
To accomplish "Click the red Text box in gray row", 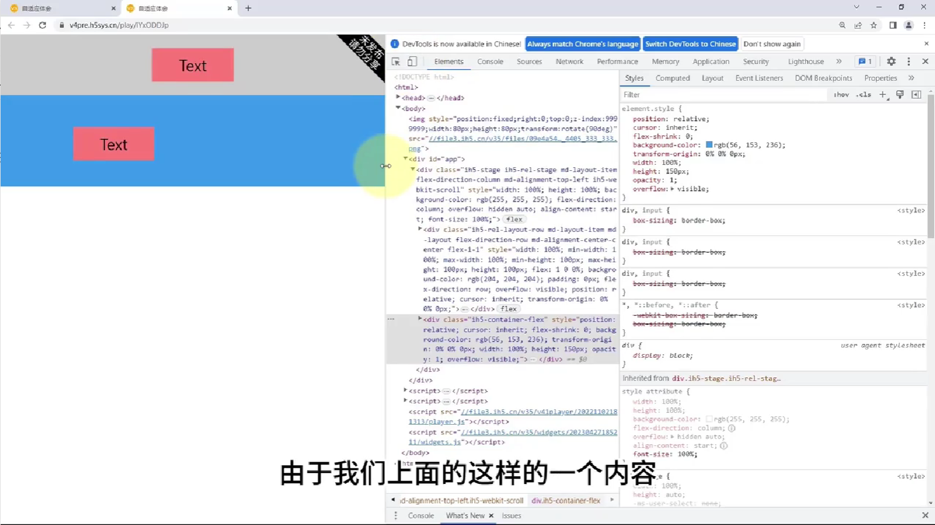I will tap(193, 65).
